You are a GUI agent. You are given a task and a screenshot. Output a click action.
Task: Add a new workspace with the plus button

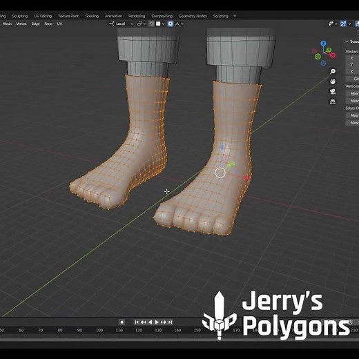coord(235,16)
